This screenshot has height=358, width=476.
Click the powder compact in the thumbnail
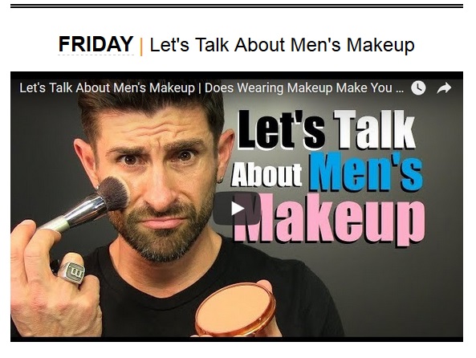click(x=235, y=309)
